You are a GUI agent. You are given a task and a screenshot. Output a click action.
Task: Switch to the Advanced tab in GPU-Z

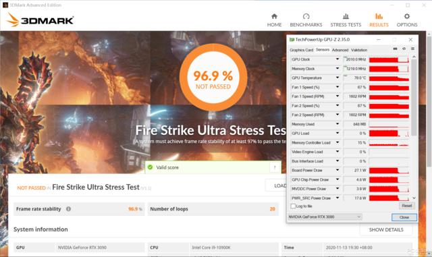tap(340, 50)
